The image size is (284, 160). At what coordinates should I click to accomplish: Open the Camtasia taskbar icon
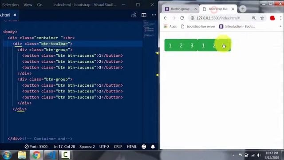click(65, 155)
